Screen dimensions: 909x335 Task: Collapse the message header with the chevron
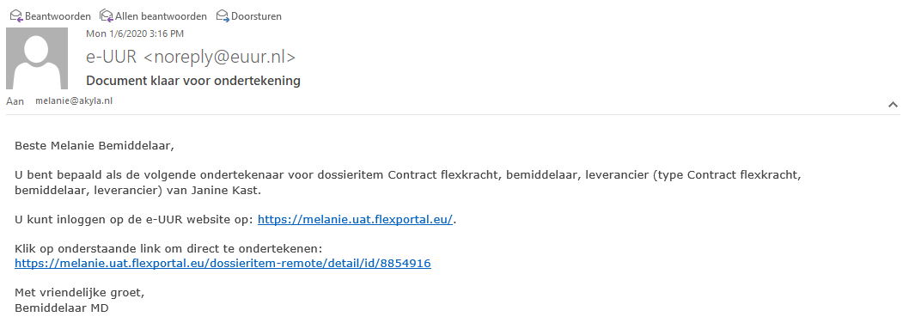tap(894, 105)
